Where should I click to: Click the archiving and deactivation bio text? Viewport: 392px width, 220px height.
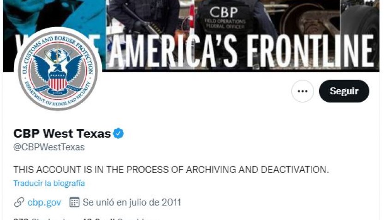tap(171, 170)
